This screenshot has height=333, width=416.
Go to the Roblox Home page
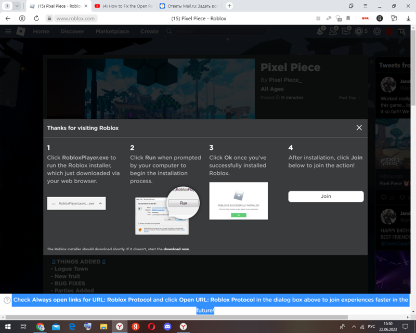pos(41,31)
